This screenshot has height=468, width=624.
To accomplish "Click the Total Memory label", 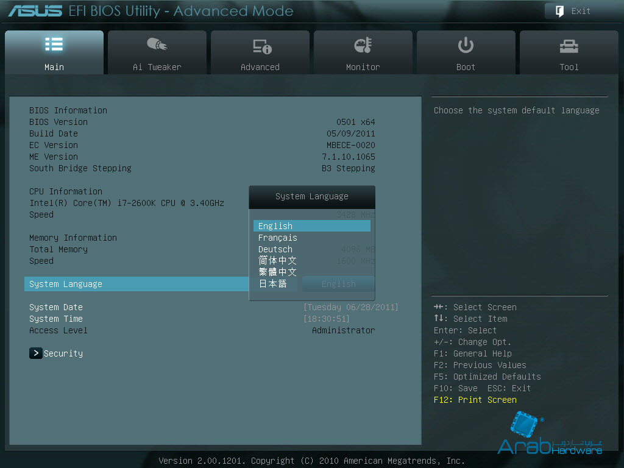I will click(x=58, y=249).
